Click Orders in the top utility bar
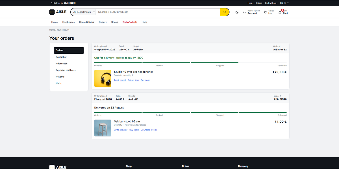The image size is (339, 169). click(259, 3)
